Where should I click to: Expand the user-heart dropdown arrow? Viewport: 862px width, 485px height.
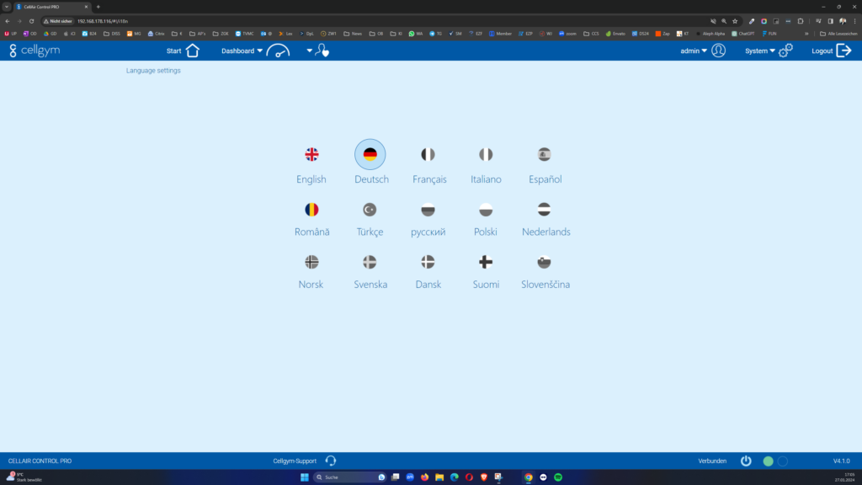[x=310, y=51]
